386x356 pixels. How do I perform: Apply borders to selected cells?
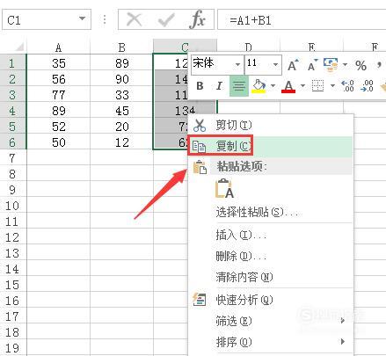click(x=317, y=86)
